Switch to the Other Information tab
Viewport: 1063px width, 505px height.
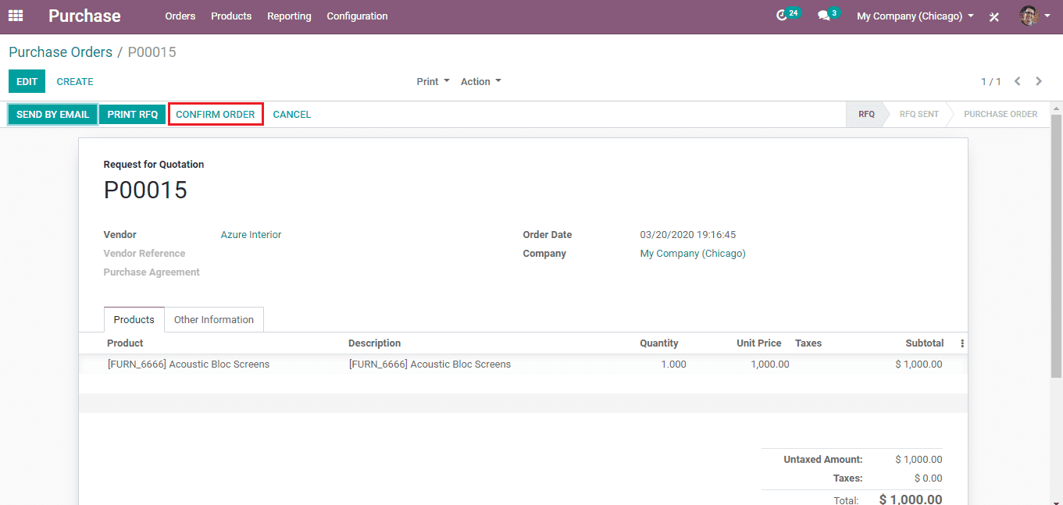point(214,319)
